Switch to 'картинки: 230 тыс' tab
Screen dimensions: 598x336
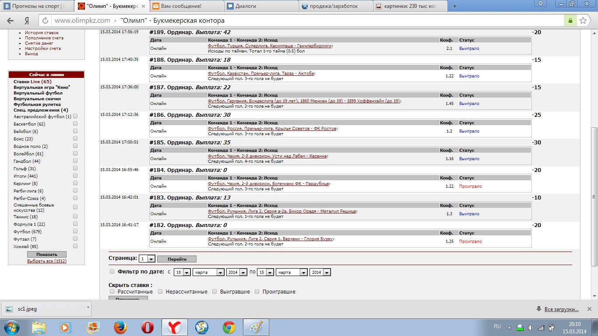[409, 6]
